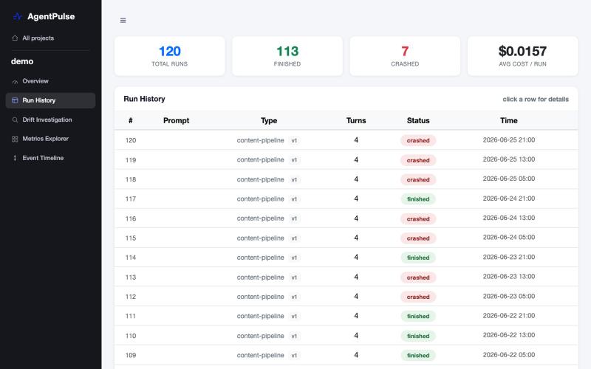Click the time 2026-06-25 13:00

tap(509, 159)
